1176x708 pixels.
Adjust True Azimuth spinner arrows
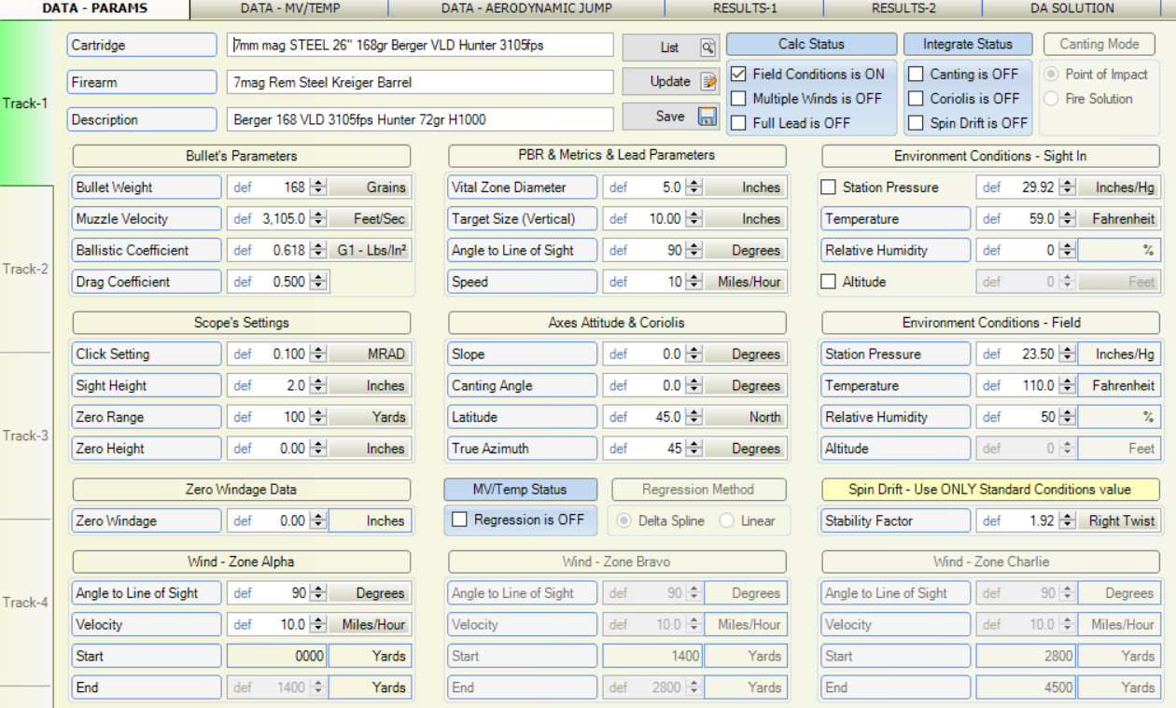pos(694,449)
